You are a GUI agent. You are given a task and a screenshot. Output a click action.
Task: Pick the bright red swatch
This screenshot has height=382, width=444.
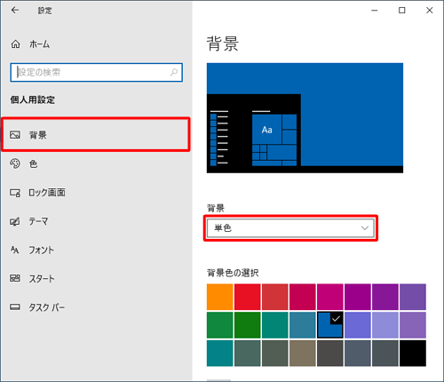(x=247, y=297)
